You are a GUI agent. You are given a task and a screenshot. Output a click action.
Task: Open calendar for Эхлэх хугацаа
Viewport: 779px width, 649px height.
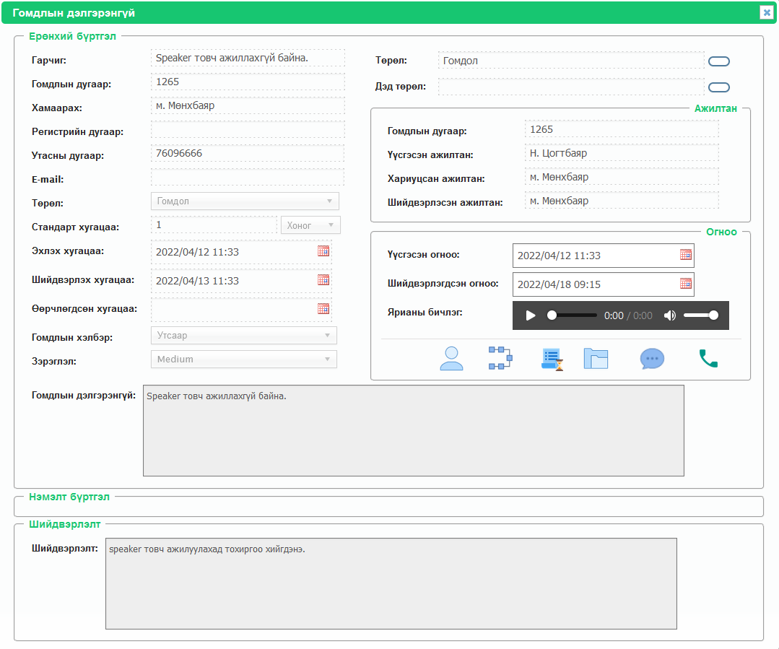pyautogui.click(x=323, y=251)
